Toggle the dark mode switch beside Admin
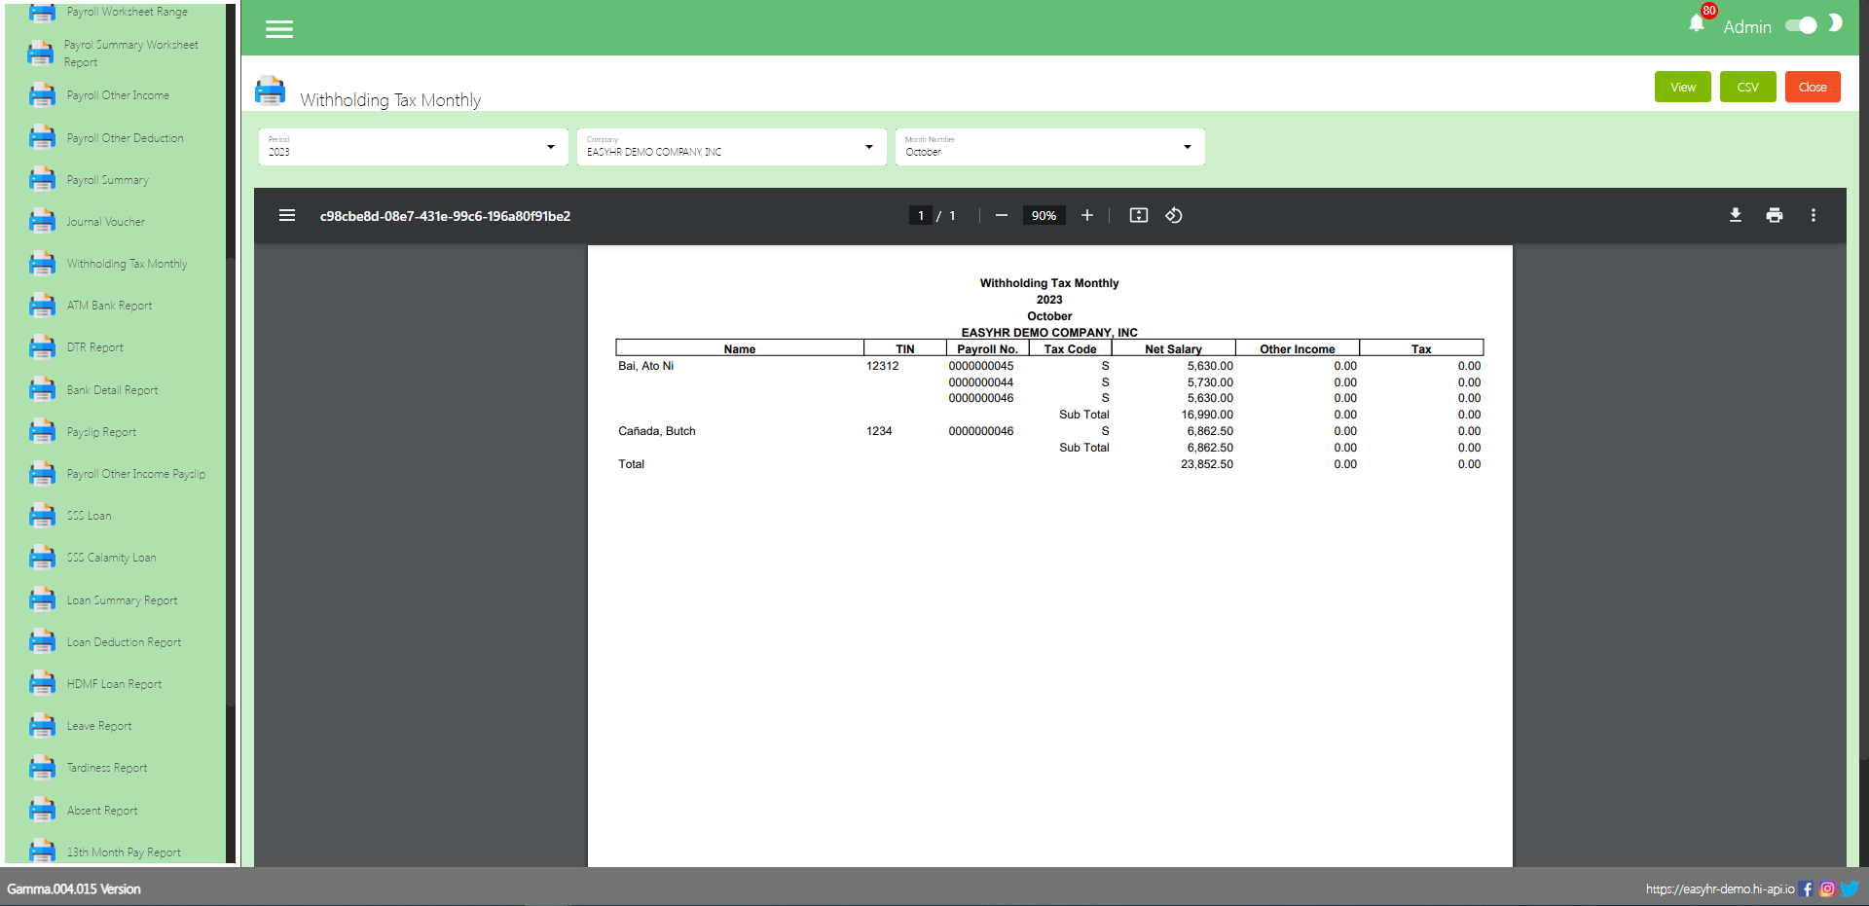The width and height of the screenshot is (1869, 906). tap(1802, 25)
